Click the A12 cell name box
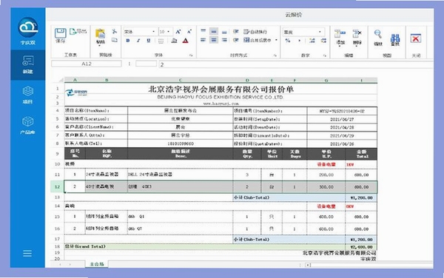Screen dimensions: 444x278 tap(87, 64)
